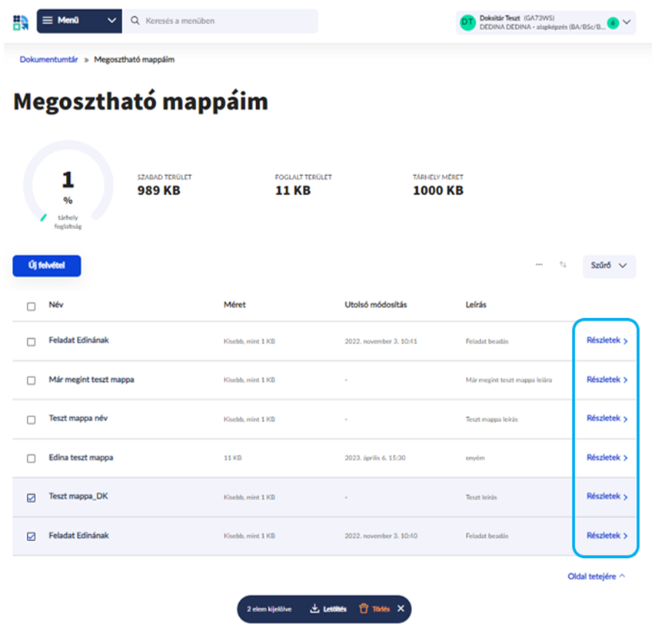Open the Szűrő filter dropdown
This screenshot has width=652, height=637.
coord(608,266)
